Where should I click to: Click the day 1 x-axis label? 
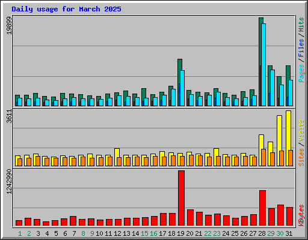[x=20, y=233]
